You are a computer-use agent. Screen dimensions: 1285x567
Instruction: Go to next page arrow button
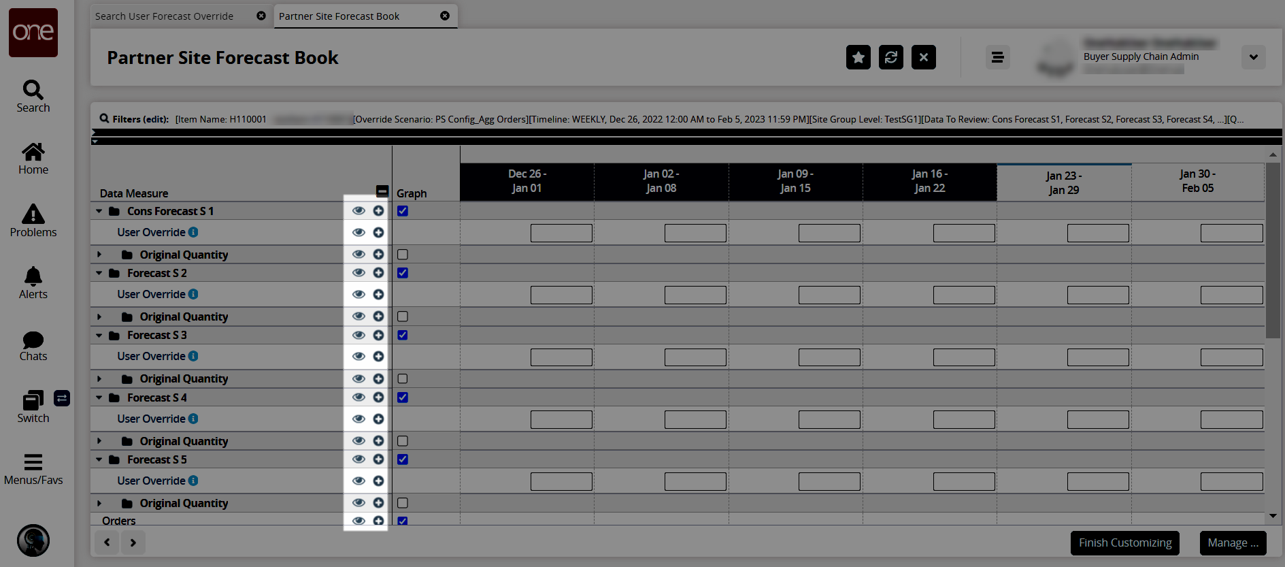133,542
